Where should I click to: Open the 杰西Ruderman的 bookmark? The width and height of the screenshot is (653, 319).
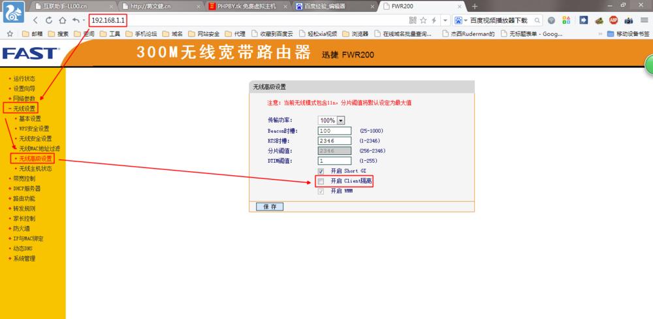[468, 34]
